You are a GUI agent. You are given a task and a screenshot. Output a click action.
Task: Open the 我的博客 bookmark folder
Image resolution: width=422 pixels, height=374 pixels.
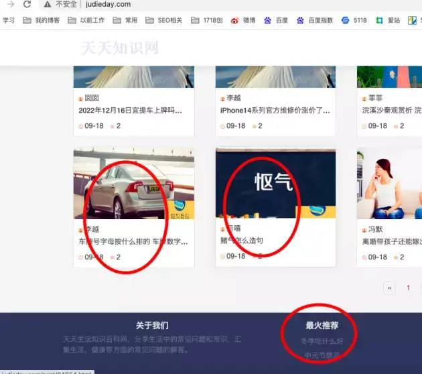(x=41, y=20)
